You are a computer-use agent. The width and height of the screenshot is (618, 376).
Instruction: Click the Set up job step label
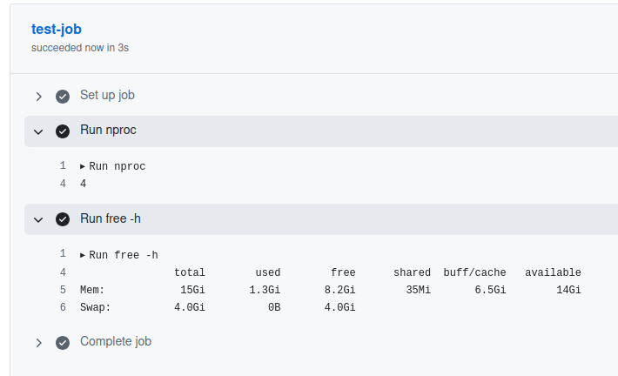[107, 95]
